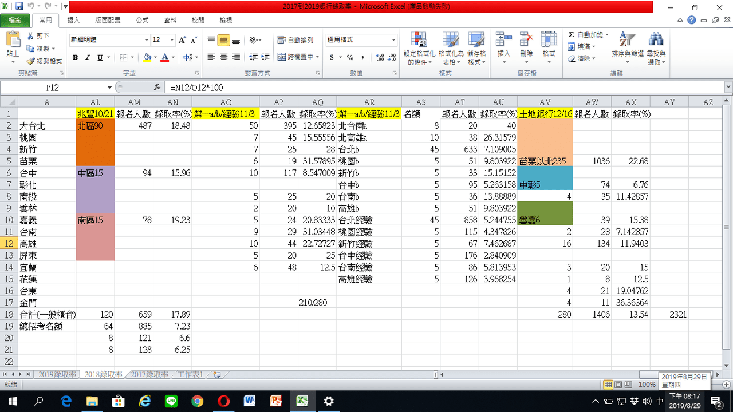Open Format as Table (格式化為表格)

pyautogui.click(x=450, y=48)
